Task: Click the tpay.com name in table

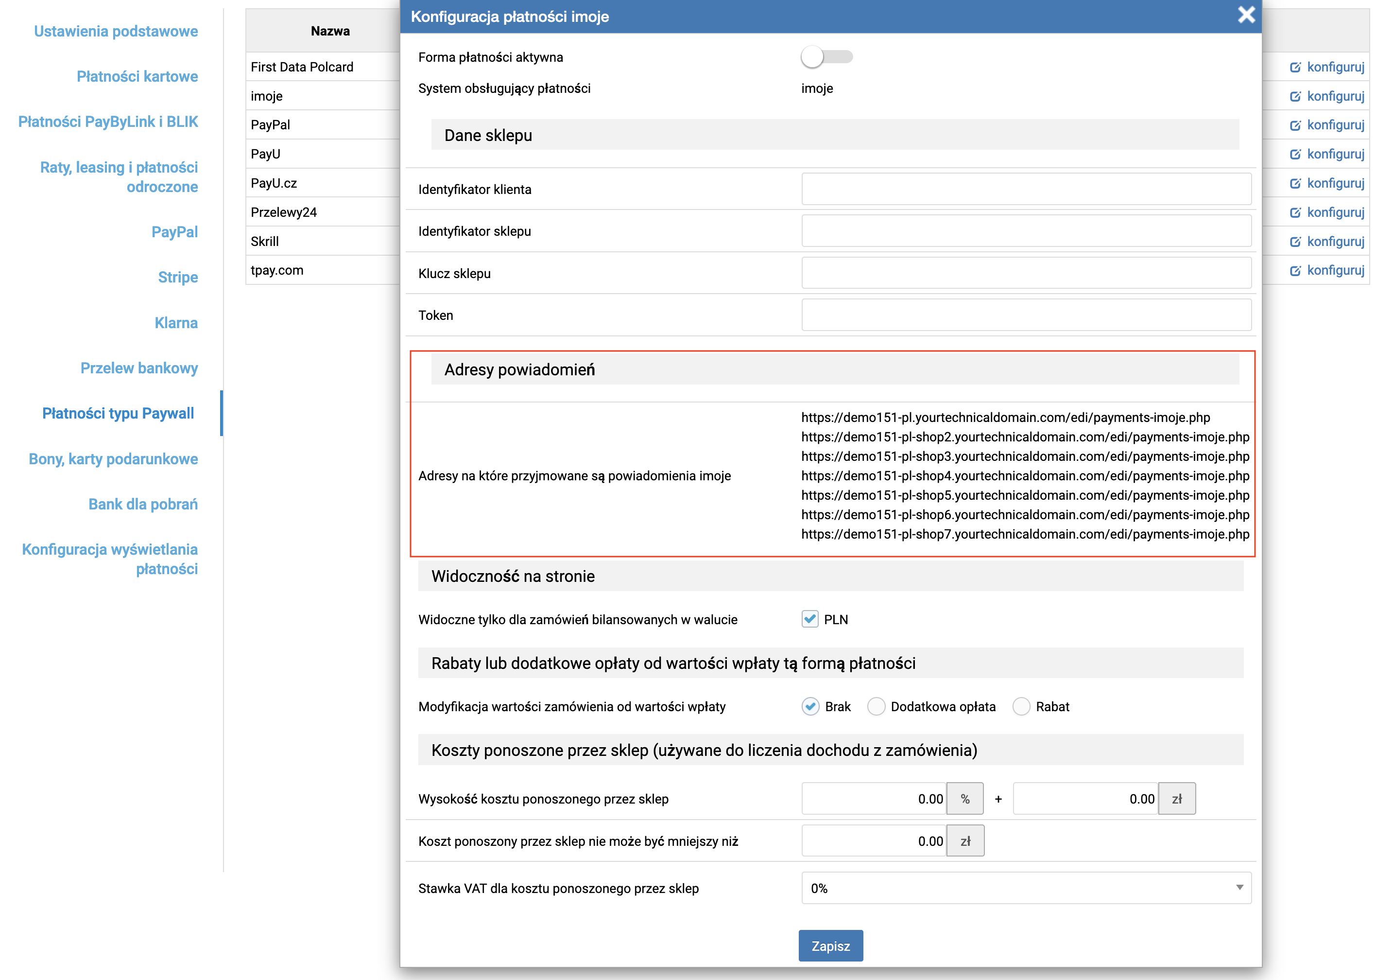Action: pos(277,270)
